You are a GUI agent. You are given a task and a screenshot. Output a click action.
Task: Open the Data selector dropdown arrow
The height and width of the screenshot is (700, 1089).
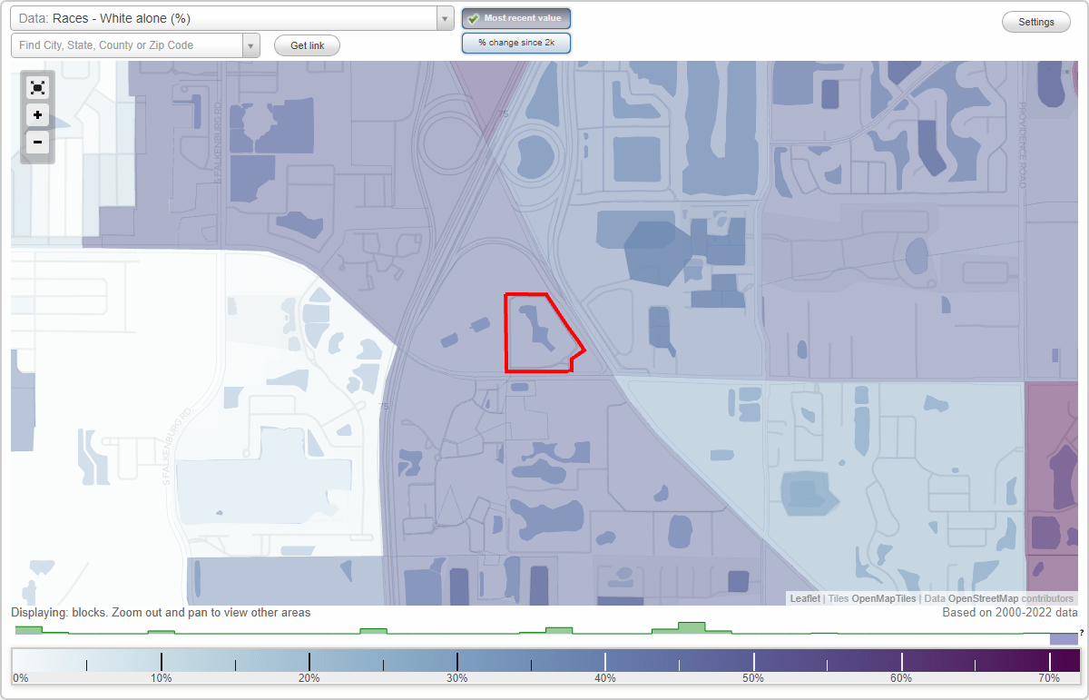[445, 19]
